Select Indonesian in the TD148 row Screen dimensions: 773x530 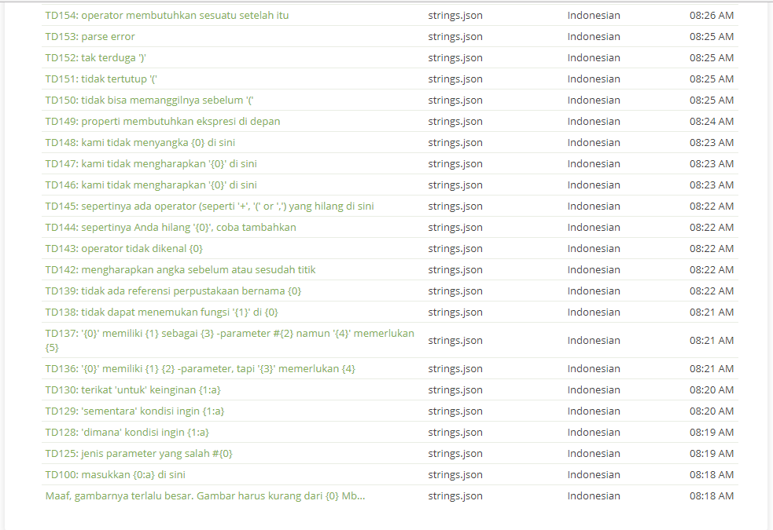594,142
